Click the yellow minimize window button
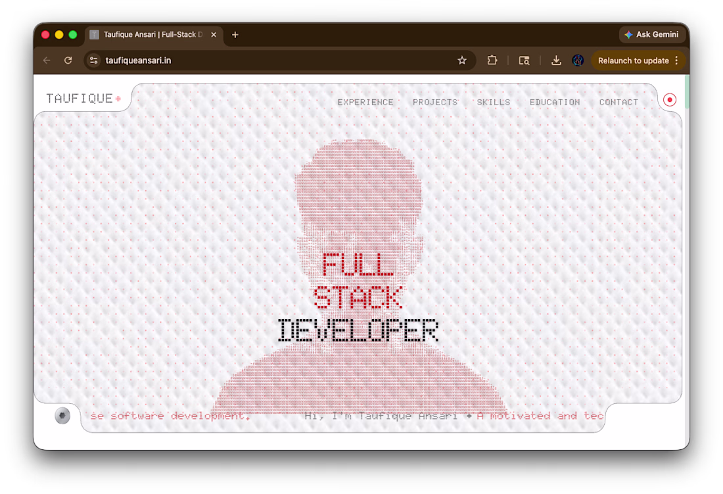 coord(59,35)
